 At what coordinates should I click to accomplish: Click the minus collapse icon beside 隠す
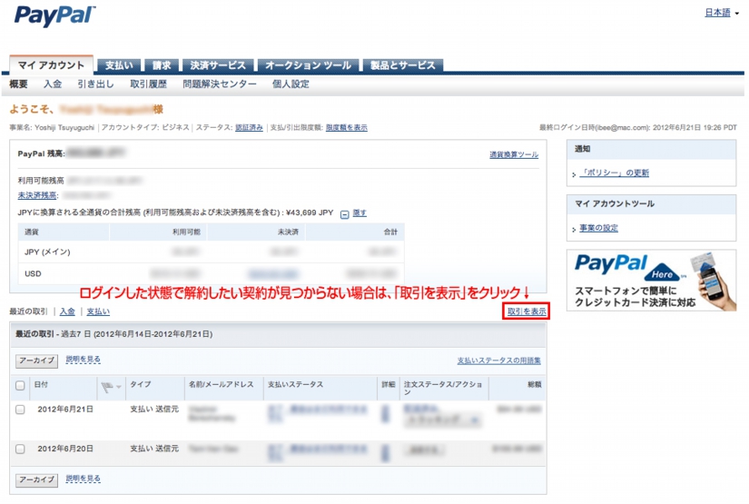(344, 214)
